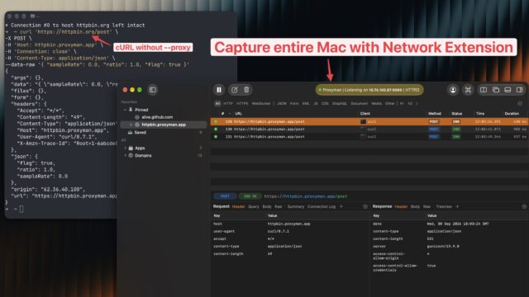This screenshot has width=529, height=297.
Task: Open Response panel settings gear icon
Action: click(524, 207)
